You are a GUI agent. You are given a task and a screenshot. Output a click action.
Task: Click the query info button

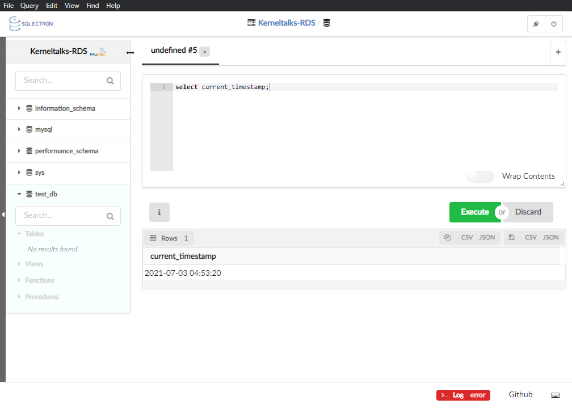click(x=159, y=212)
